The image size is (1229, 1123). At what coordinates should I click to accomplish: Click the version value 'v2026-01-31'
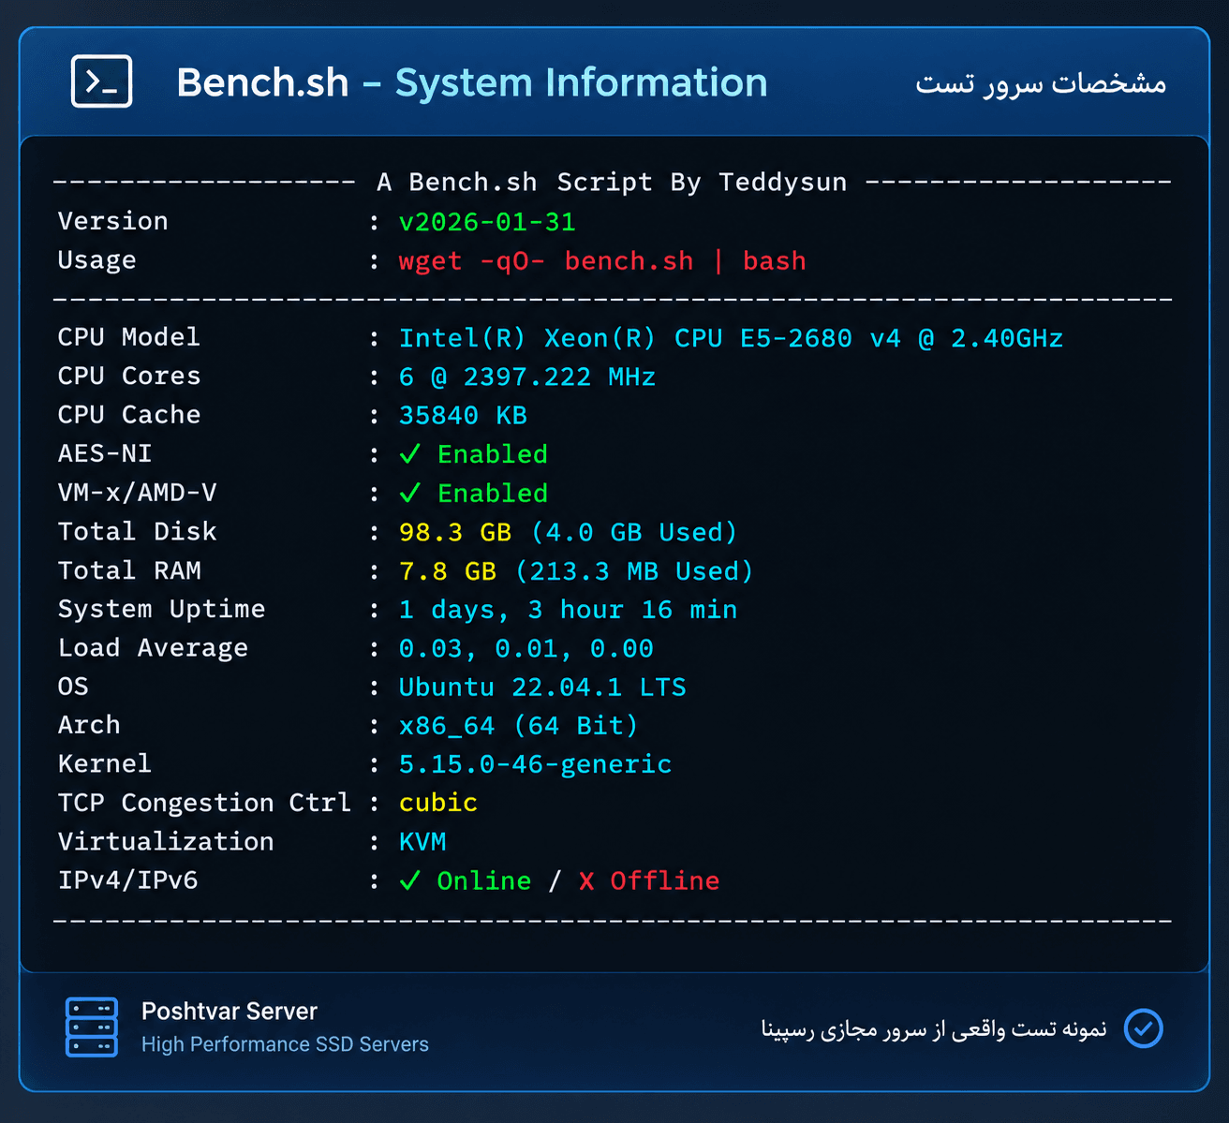pyautogui.click(x=487, y=222)
